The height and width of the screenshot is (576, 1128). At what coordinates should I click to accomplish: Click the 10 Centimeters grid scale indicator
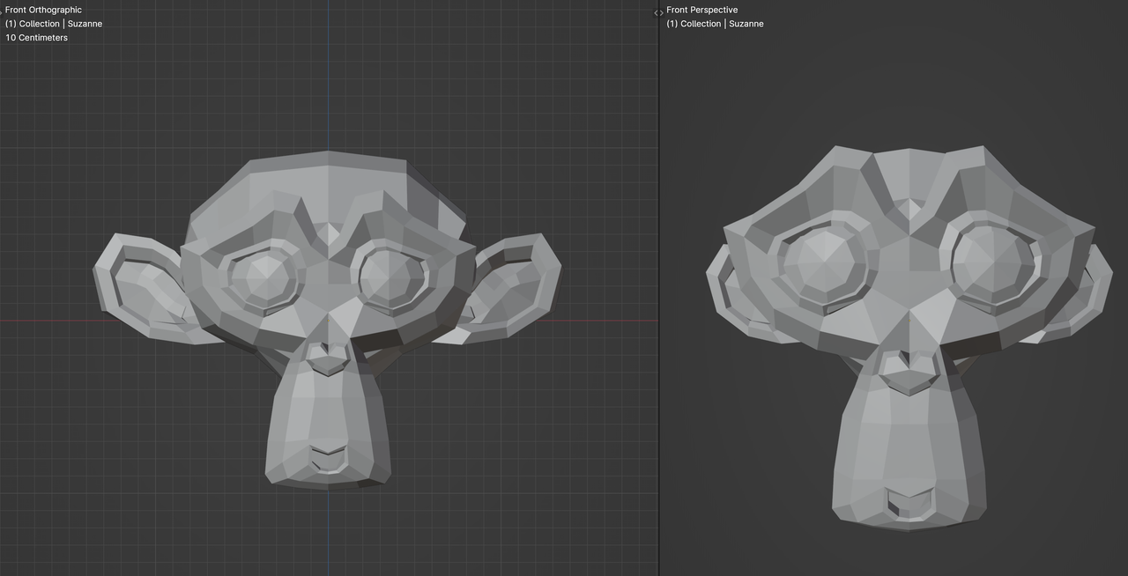click(x=36, y=38)
